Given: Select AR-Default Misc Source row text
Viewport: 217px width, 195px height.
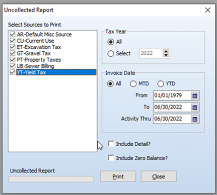Looking at the screenshot, I should point(44,34).
